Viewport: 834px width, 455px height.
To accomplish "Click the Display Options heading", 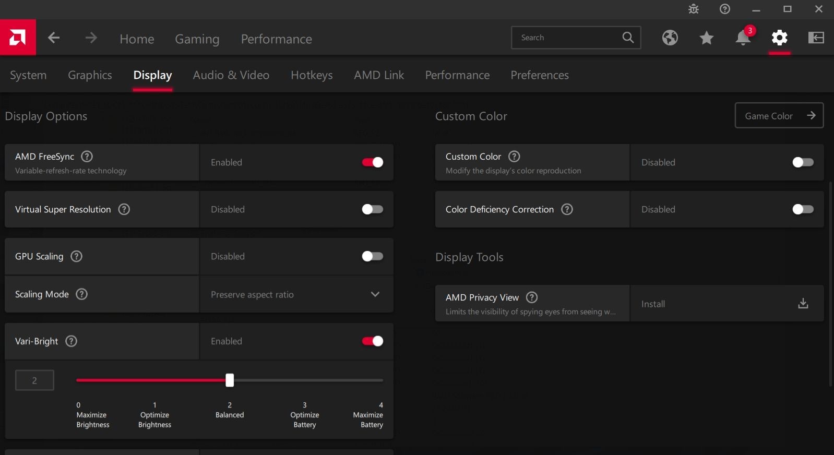I will pyautogui.click(x=46, y=116).
